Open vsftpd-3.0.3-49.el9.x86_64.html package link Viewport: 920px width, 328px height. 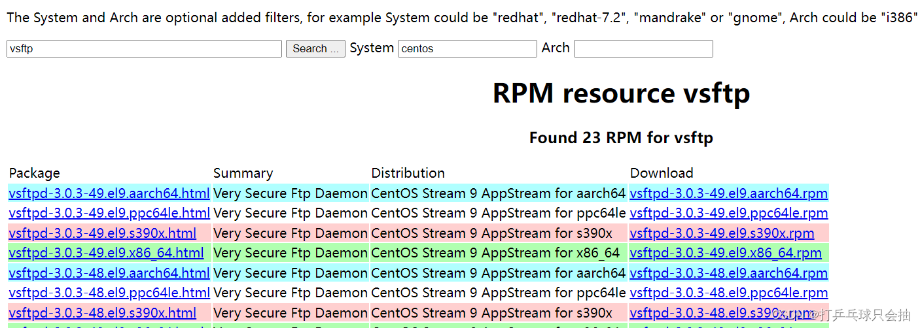pos(106,253)
